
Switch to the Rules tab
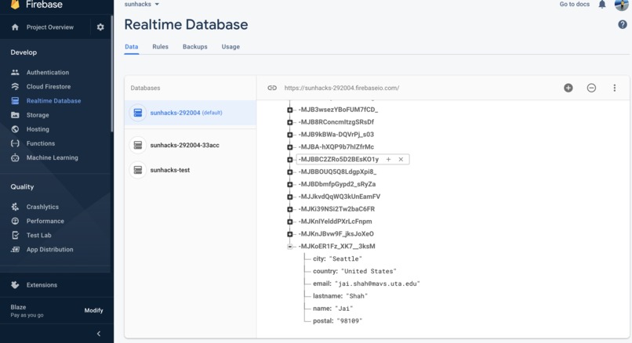[x=161, y=47]
